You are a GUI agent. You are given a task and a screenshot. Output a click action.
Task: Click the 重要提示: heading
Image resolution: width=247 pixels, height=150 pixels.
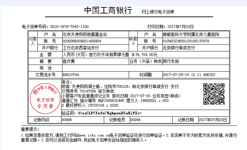point(30,129)
